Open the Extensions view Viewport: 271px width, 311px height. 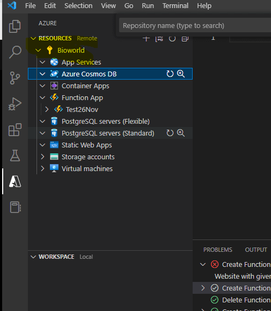point(15,130)
